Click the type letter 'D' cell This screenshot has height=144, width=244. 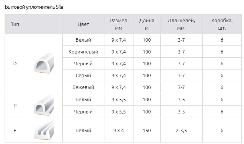15,63
